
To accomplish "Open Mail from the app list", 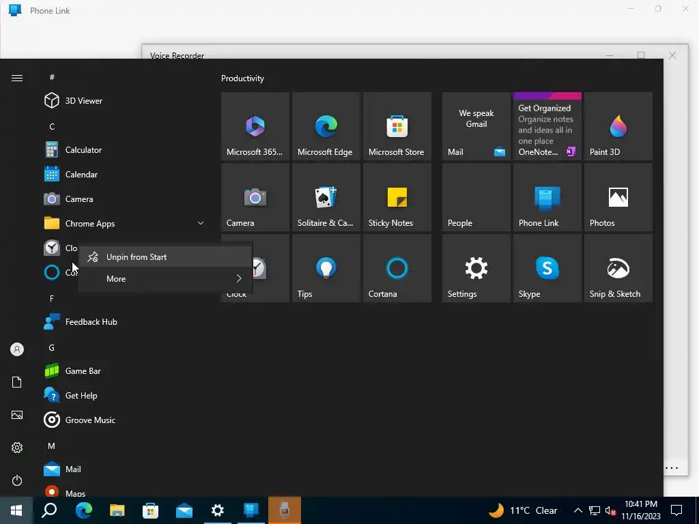I will (125, 469).
